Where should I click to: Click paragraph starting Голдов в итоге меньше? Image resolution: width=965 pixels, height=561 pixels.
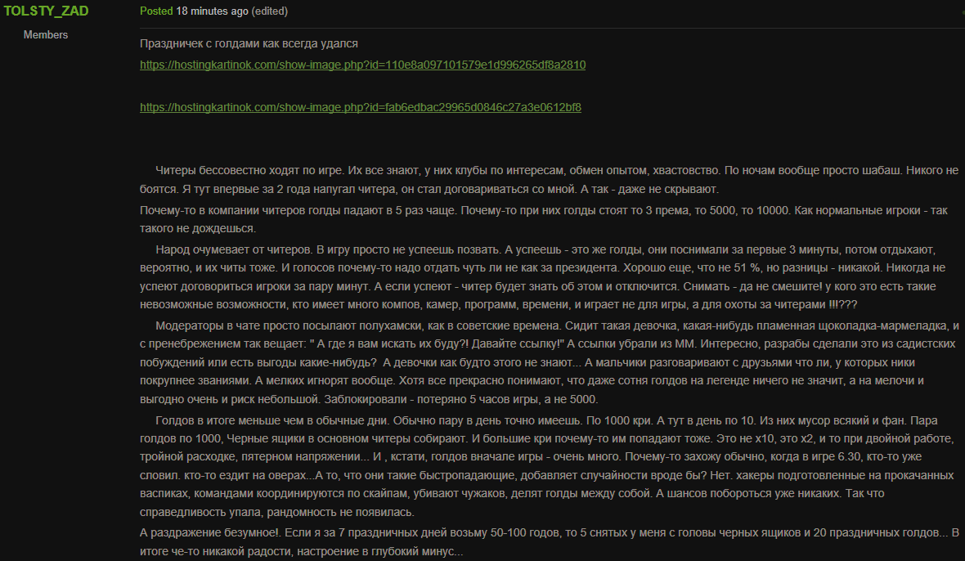pyautogui.click(x=546, y=465)
